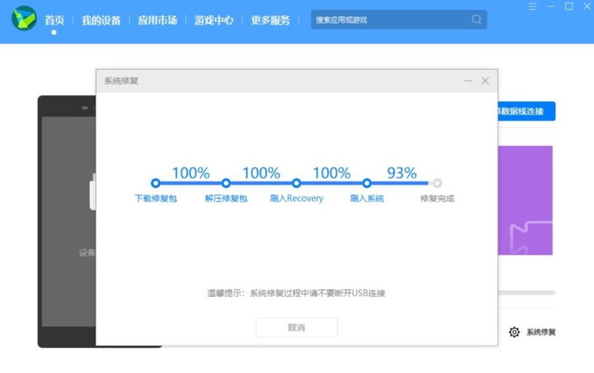Image resolution: width=594 pixels, height=373 pixels.
Task: Open the hamburger menu in title bar
Action: pos(533,7)
